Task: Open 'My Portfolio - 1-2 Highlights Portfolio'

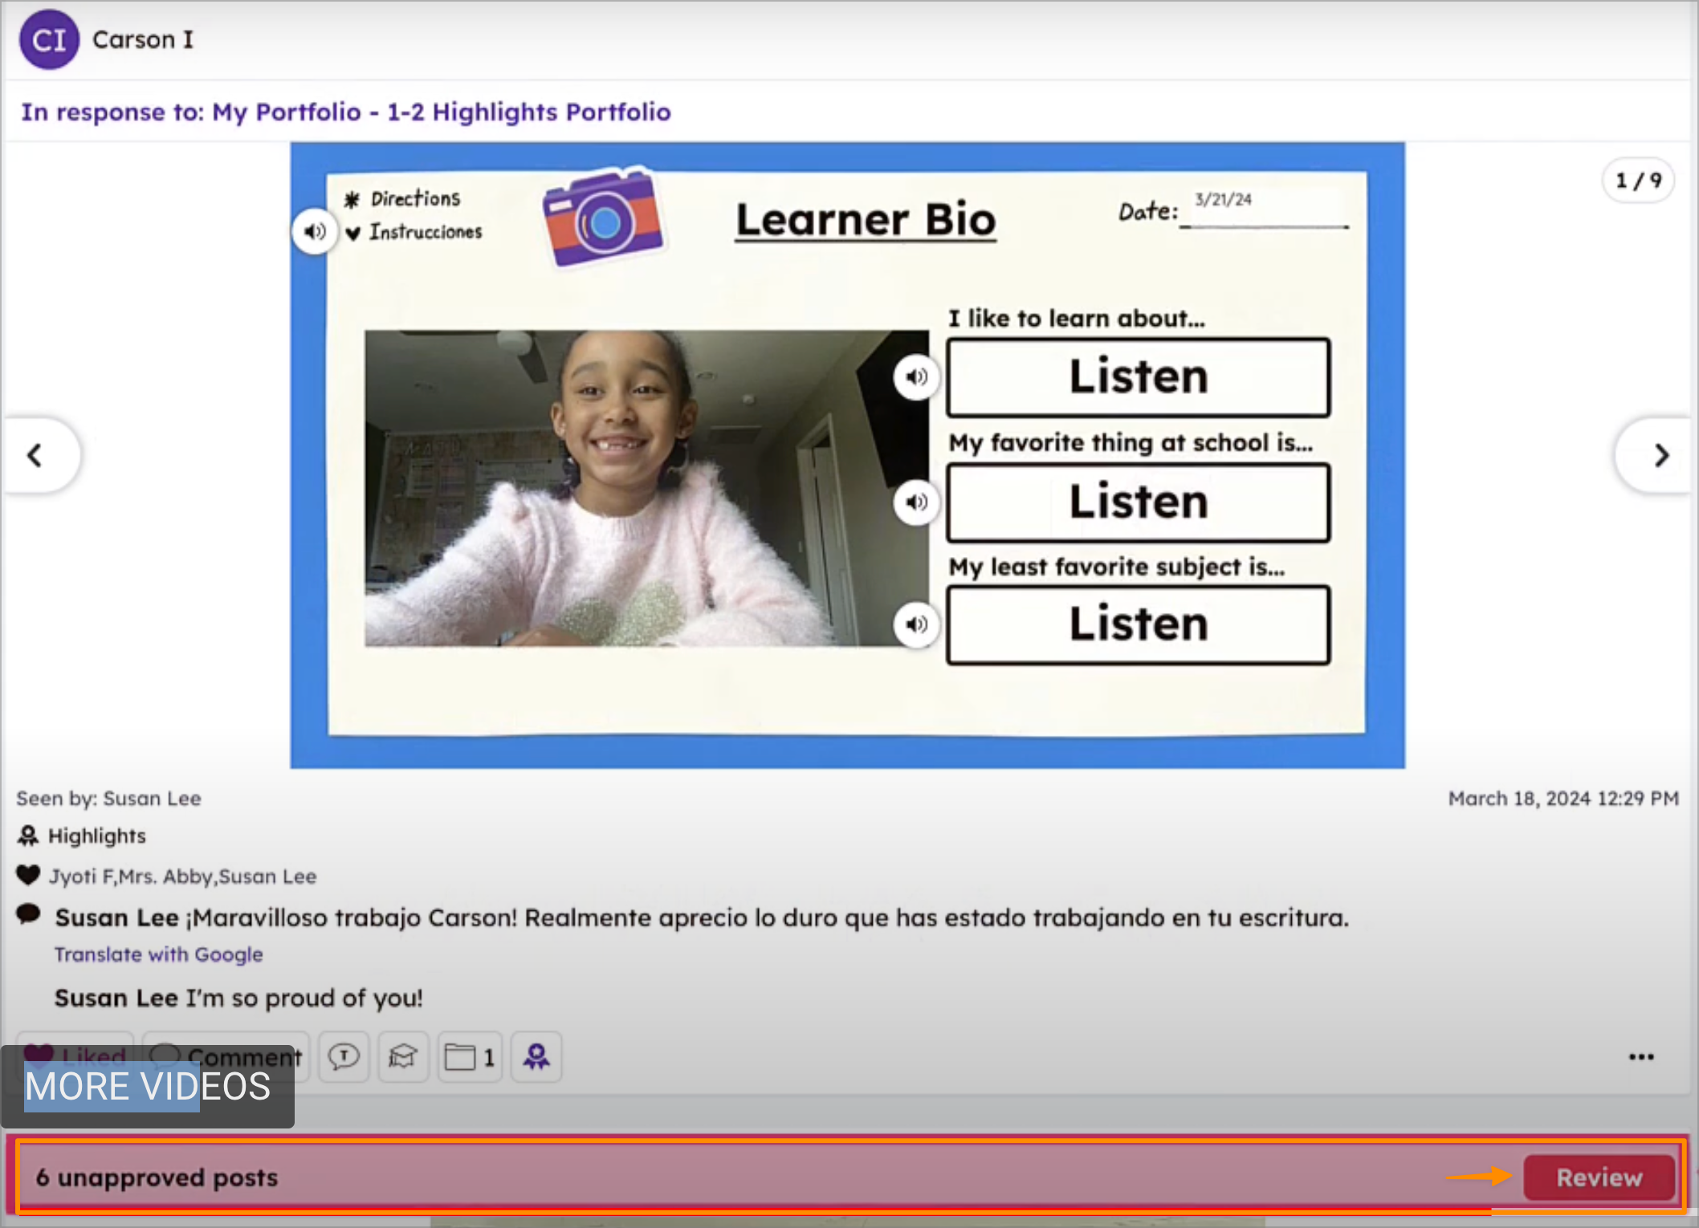Action: pos(440,112)
